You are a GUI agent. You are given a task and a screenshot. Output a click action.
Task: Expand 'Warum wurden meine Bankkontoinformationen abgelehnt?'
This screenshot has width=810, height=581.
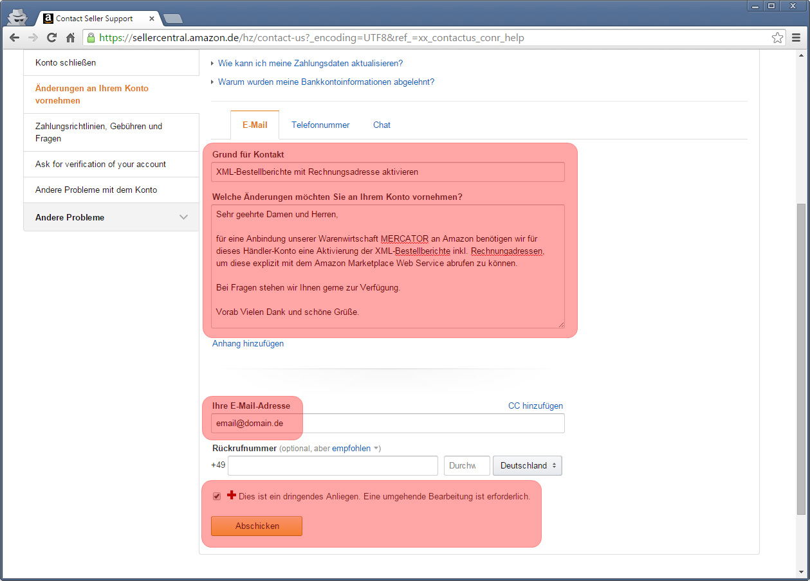tap(326, 82)
